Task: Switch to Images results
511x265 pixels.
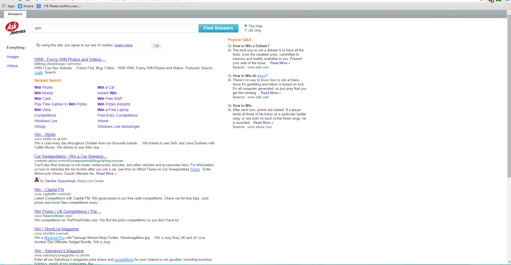Action: (13, 57)
